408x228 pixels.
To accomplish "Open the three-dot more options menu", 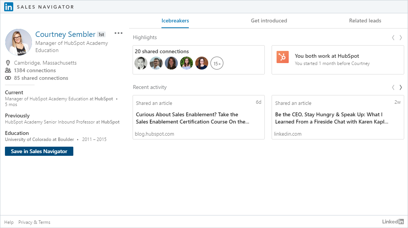I will (x=119, y=33).
